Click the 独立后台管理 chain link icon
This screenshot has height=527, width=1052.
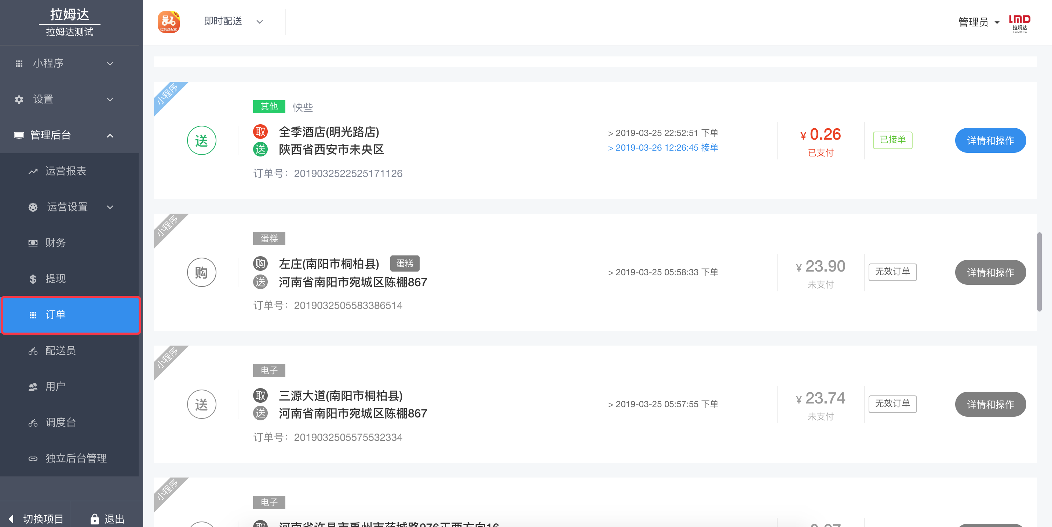coord(33,458)
